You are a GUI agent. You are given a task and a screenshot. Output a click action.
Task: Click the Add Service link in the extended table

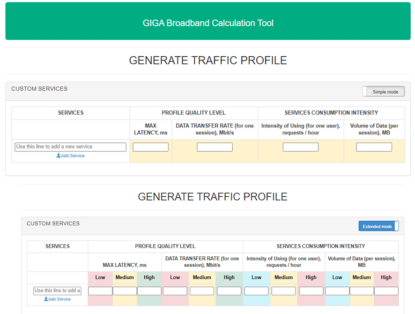point(60,299)
